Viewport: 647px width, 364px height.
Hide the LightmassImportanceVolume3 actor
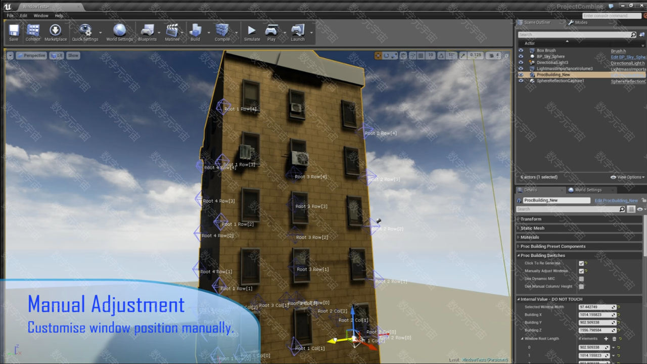521,69
